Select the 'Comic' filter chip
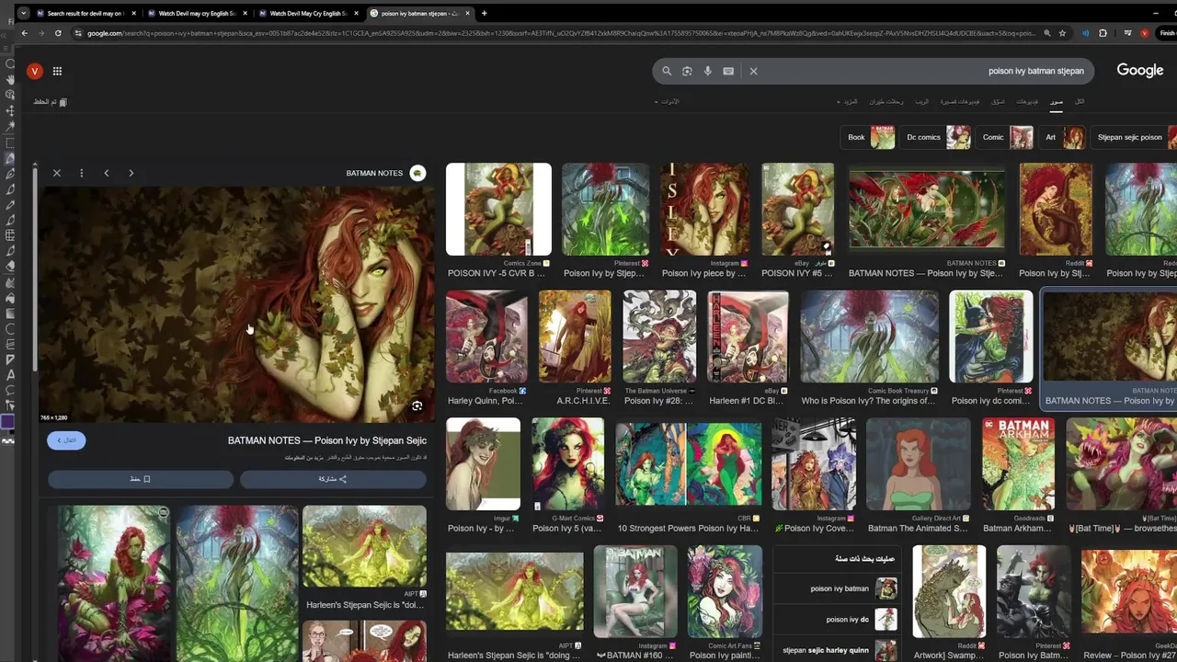 [1006, 137]
